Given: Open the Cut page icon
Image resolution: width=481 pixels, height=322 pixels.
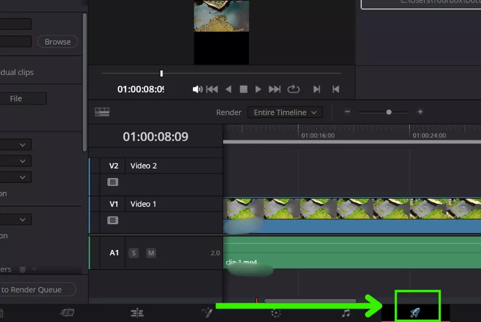Looking at the screenshot, I should point(67,313).
